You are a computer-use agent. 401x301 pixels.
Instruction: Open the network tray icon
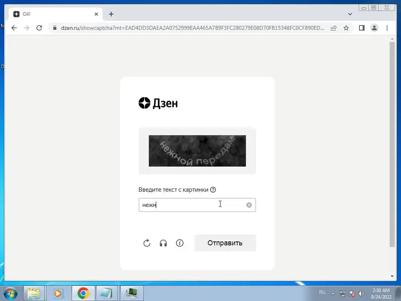[342, 294]
